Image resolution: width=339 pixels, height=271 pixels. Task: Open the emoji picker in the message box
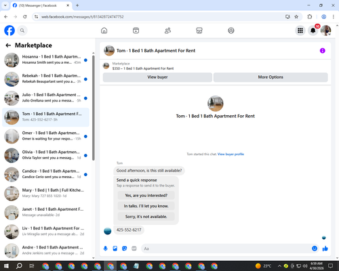[315, 249]
